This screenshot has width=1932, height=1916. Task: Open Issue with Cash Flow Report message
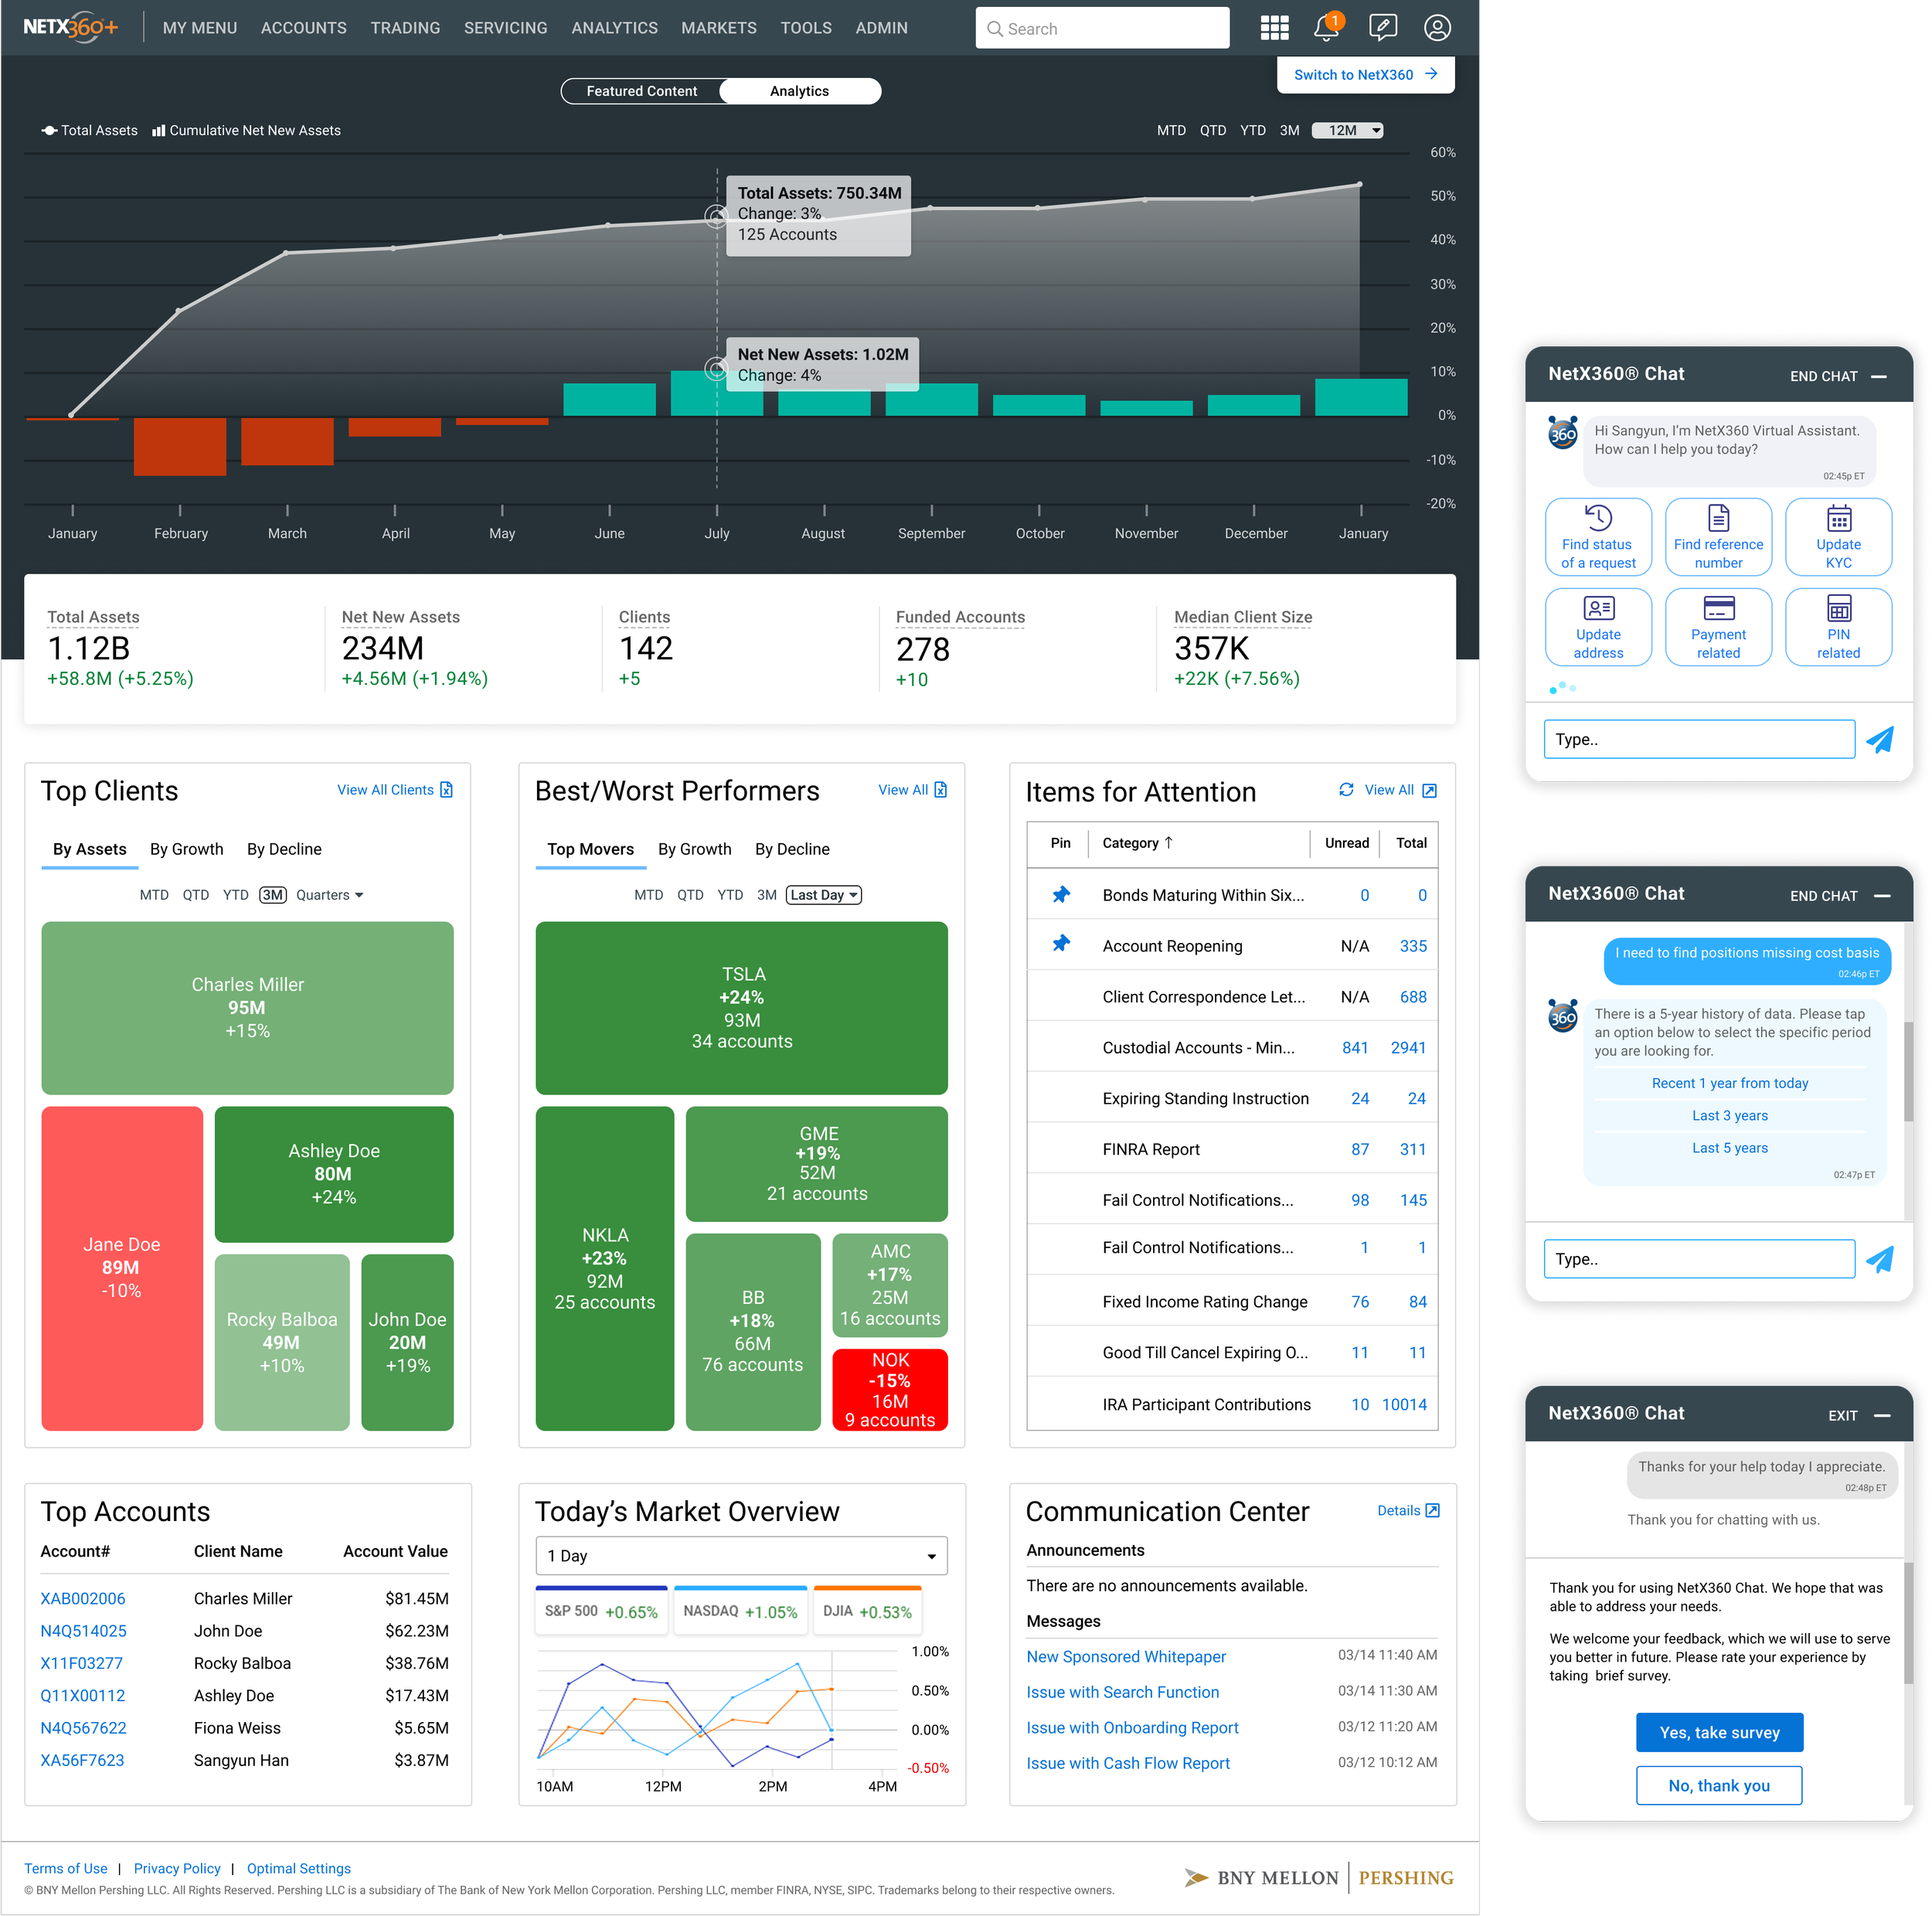coord(1127,1763)
